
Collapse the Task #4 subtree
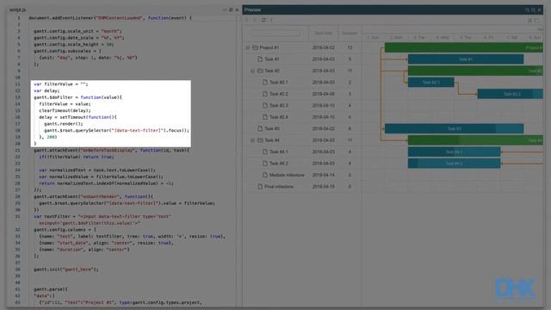[x=252, y=140]
